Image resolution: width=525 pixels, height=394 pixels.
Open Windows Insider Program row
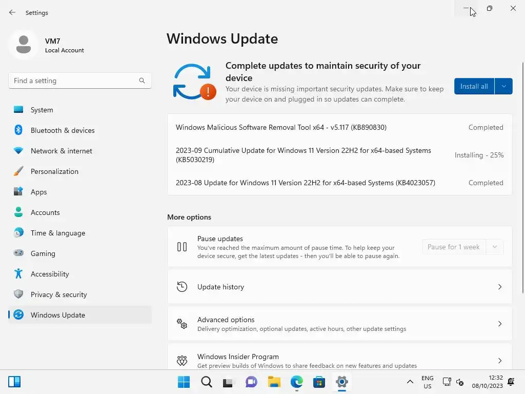click(339, 357)
